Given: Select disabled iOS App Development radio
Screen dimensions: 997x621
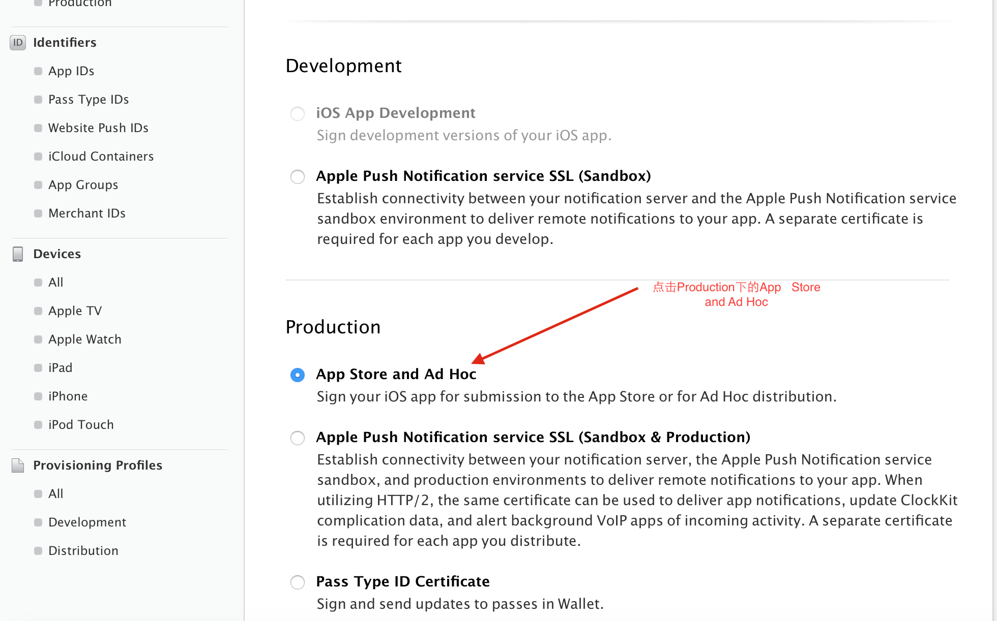Looking at the screenshot, I should (298, 113).
